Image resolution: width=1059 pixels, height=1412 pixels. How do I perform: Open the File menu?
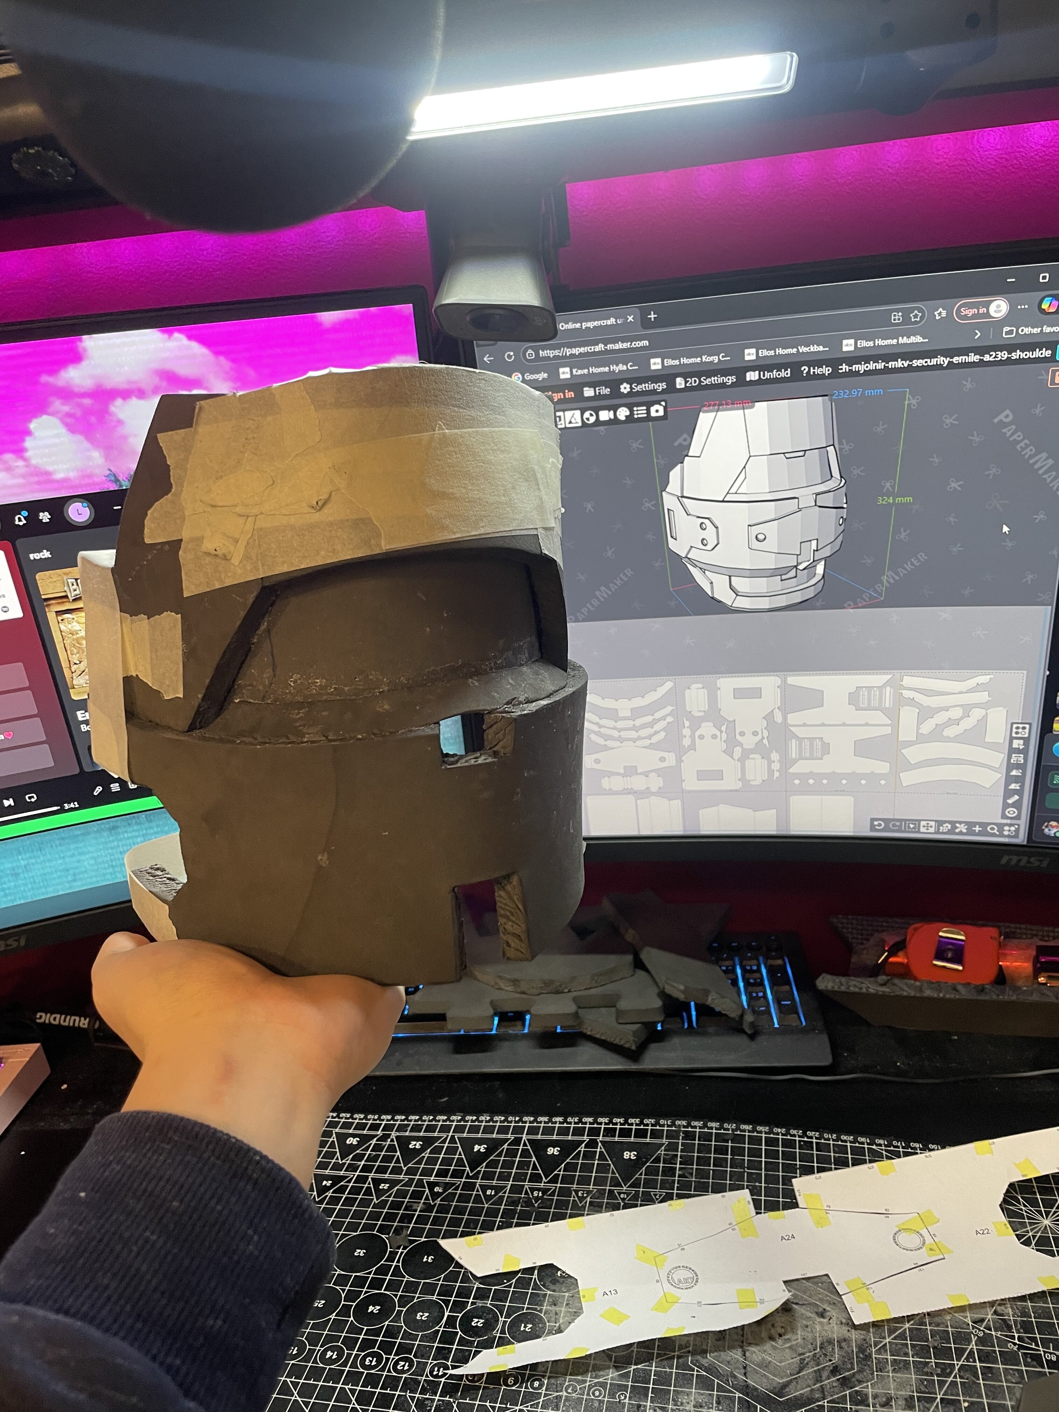(x=597, y=391)
